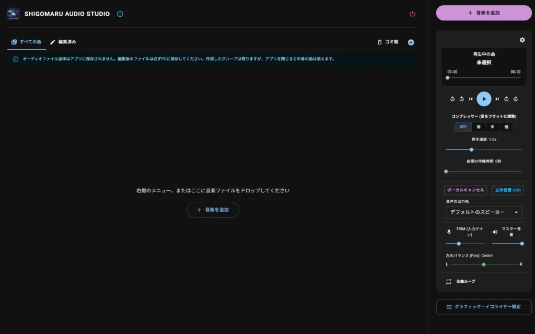Click the playback progress slider handle
Image resolution: width=535 pixels, height=334 pixels.
pyautogui.click(x=447, y=78)
